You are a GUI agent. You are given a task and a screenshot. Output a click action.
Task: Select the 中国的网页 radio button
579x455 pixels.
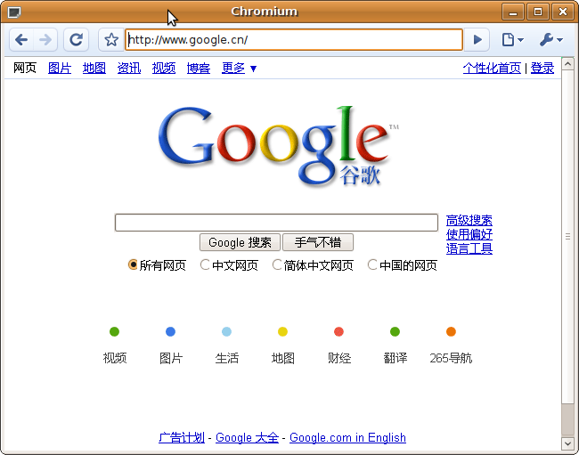tap(372, 264)
